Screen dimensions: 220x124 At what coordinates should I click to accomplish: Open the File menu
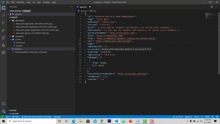click(x=8, y=2)
